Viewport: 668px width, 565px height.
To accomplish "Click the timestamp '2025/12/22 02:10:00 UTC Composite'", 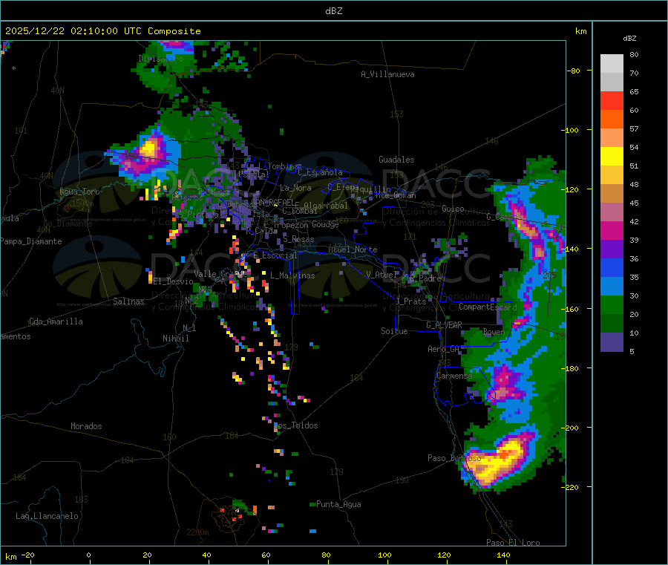I will [102, 31].
